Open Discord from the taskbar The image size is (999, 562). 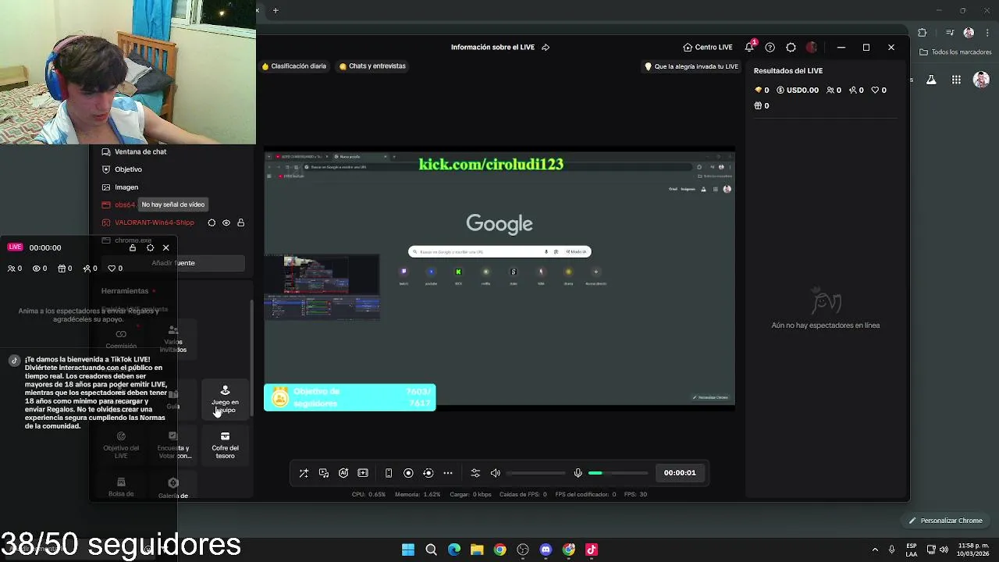(546, 550)
